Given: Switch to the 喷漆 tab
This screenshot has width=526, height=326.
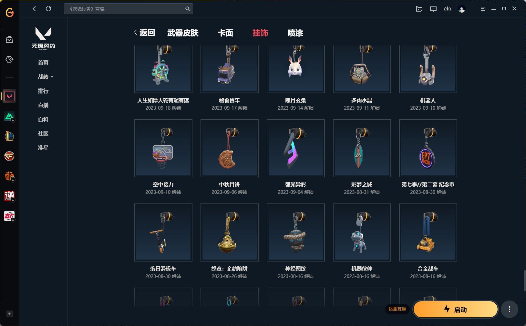Looking at the screenshot, I should click(295, 33).
